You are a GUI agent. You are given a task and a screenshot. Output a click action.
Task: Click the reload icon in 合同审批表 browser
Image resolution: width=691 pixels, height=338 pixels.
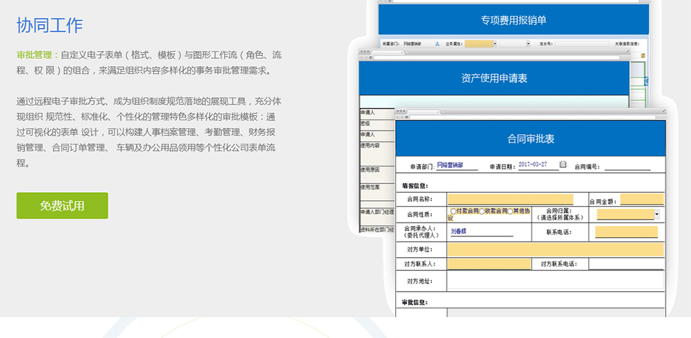pyautogui.click(x=406, y=116)
